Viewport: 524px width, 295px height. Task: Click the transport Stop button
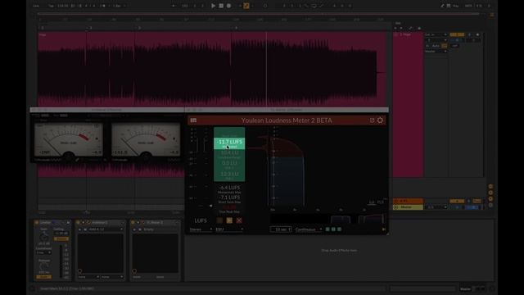click(221, 6)
